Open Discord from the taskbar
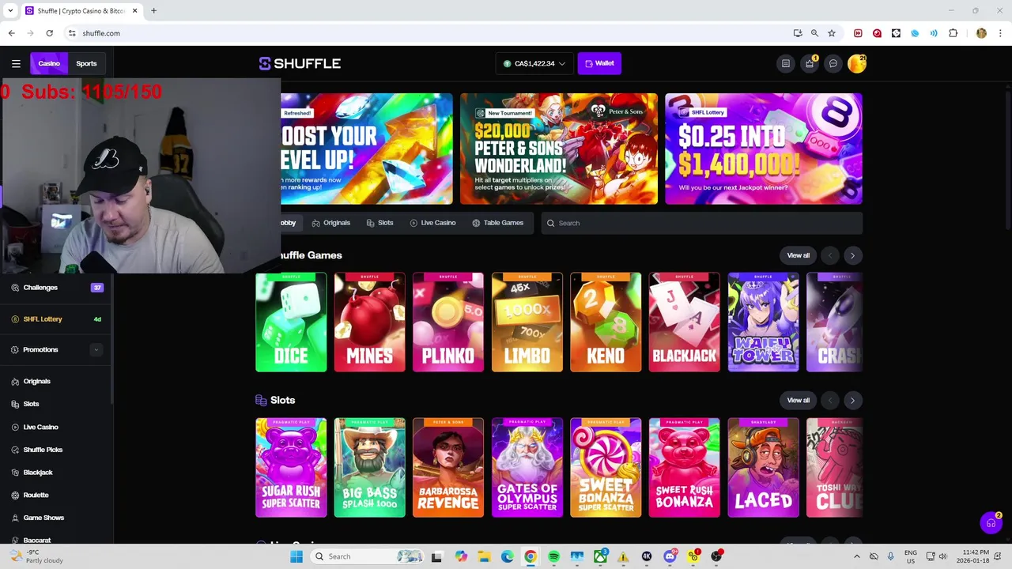The image size is (1012, 569). click(x=670, y=556)
